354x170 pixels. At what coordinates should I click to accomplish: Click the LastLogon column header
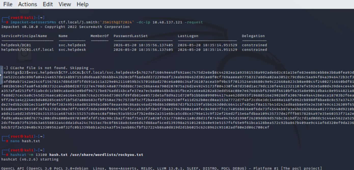188,36
